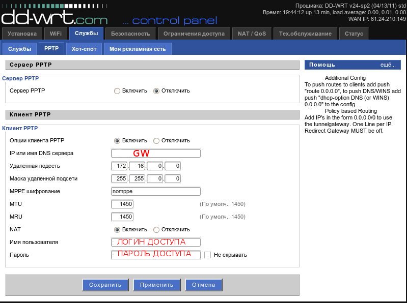Viewport: 407px width, 303px height.
Task: Click second octet 16 of Удаленная подсеть
Action: pyautogui.click(x=137, y=166)
